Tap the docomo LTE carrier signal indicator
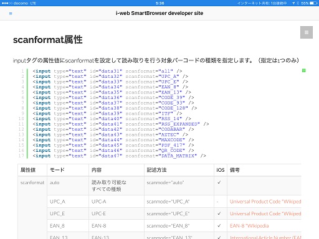 (19, 3)
